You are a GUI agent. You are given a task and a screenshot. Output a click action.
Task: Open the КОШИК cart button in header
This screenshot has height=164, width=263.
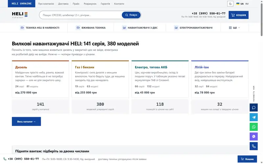click(238, 15)
